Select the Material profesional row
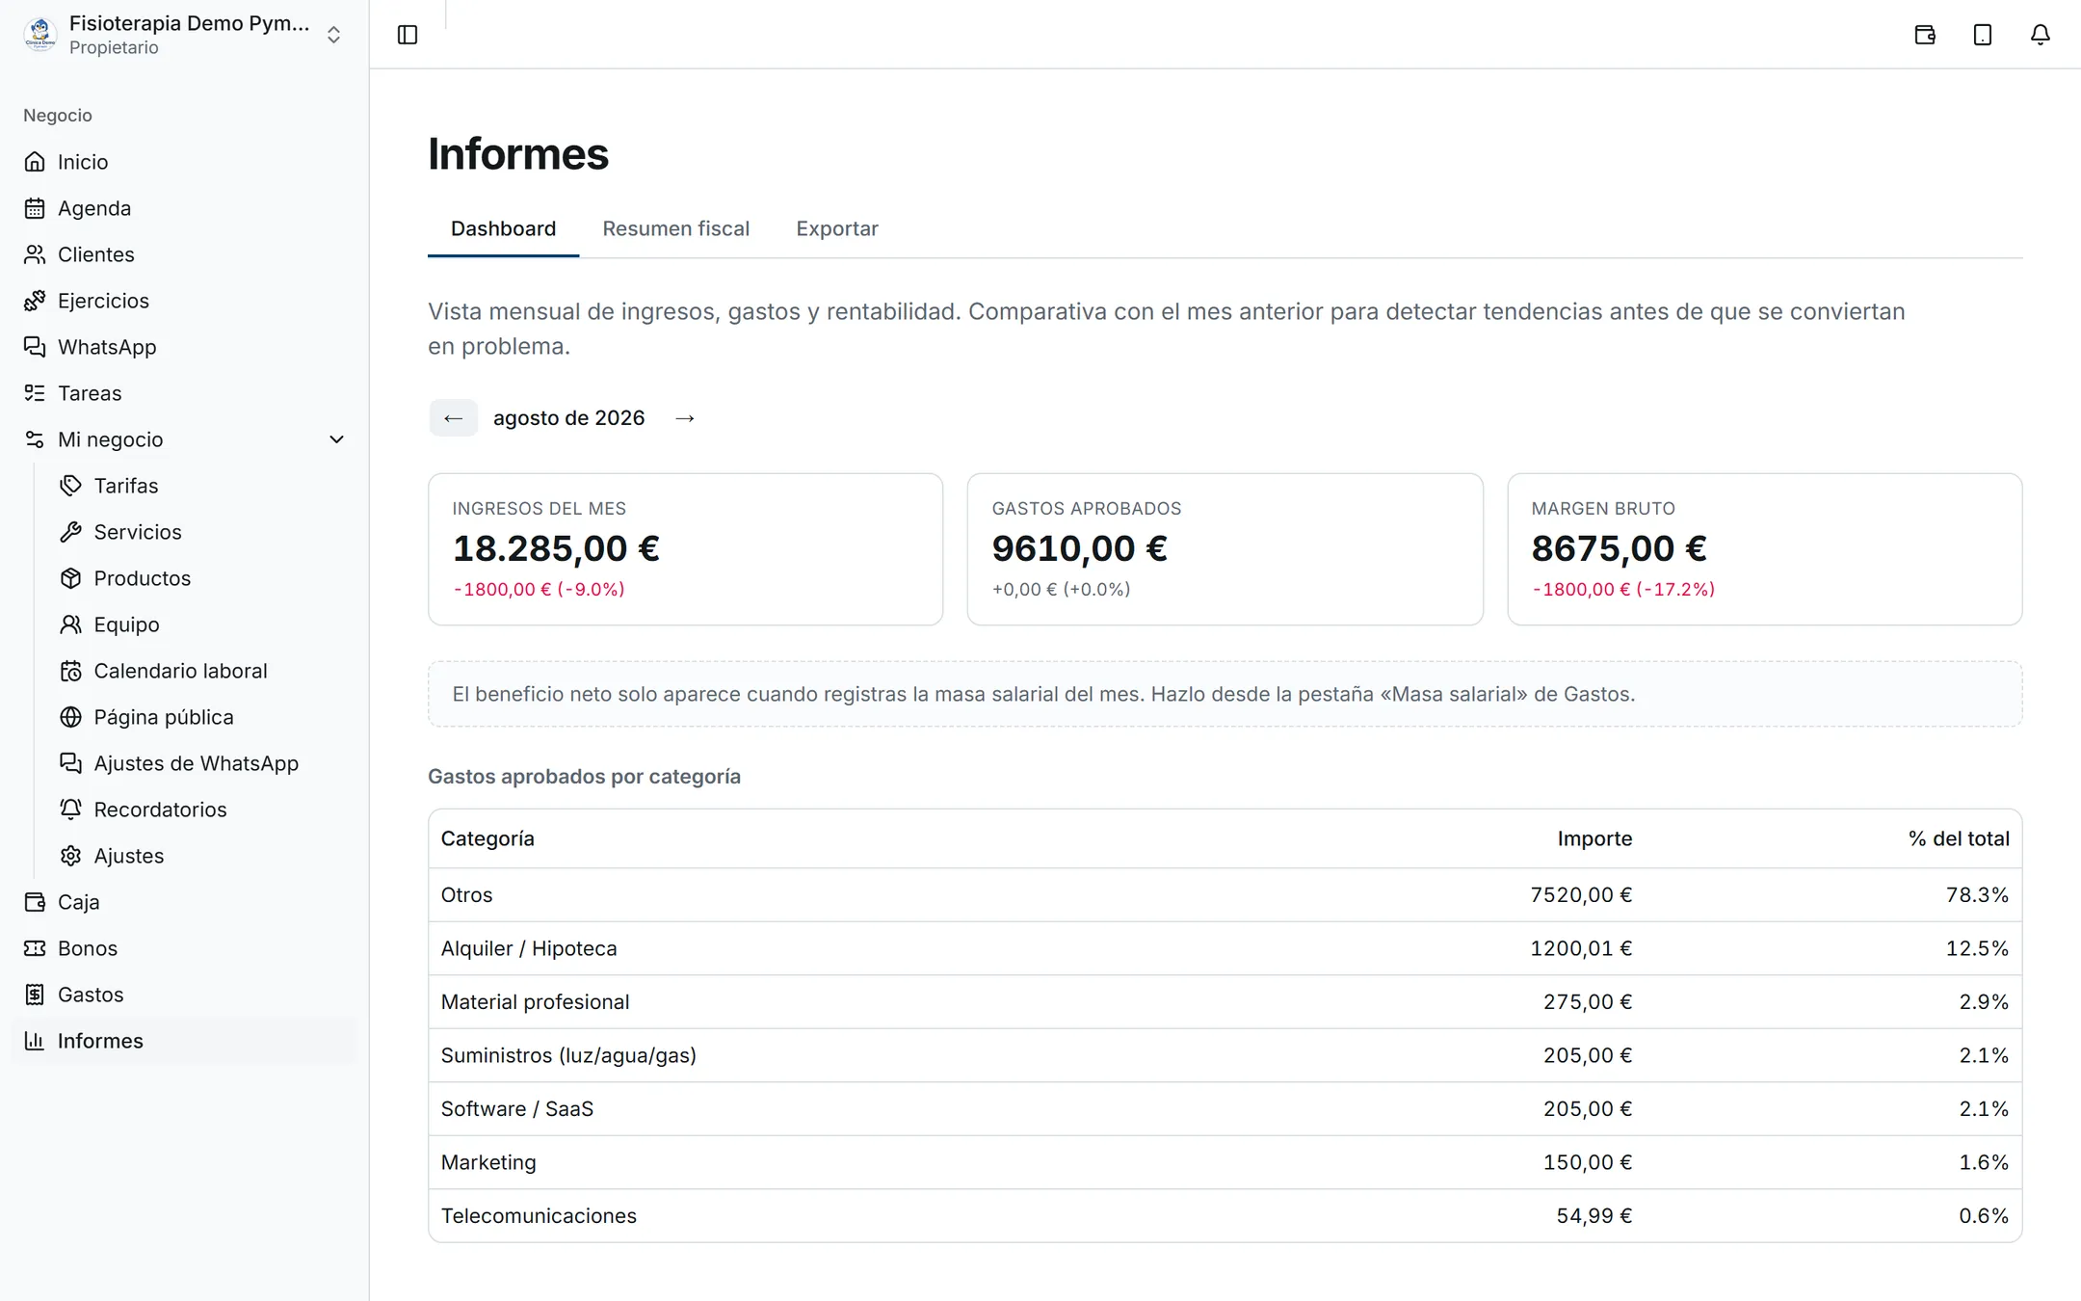 pyautogui.click(x=1225, y=1002)
